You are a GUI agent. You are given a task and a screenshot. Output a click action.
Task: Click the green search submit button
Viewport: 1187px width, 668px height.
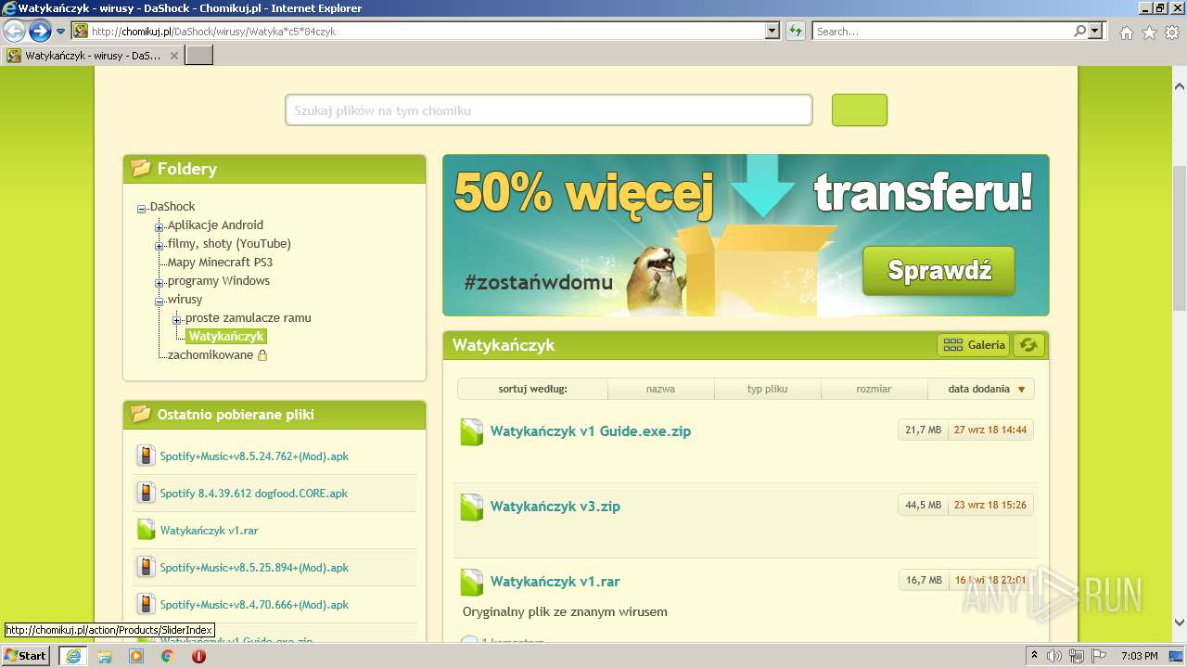point(860,109)
